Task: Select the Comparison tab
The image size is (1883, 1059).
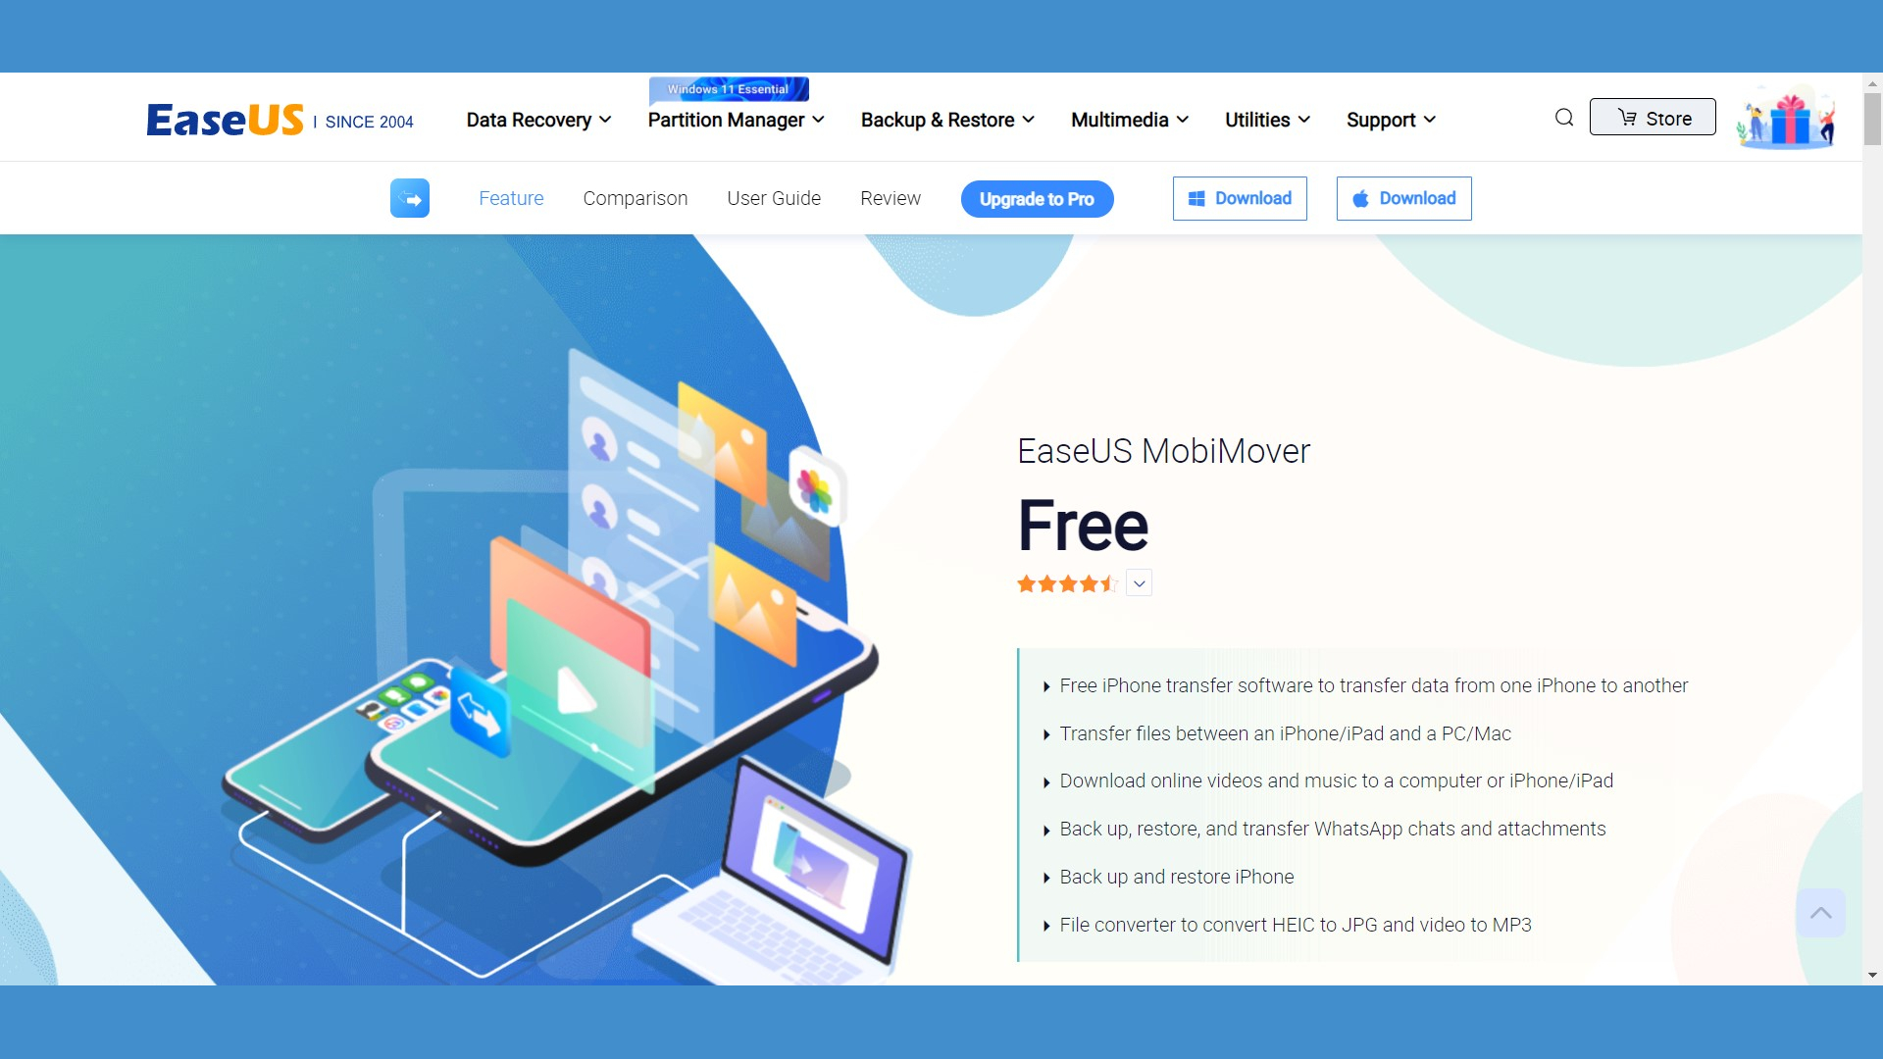Action: 634,198
